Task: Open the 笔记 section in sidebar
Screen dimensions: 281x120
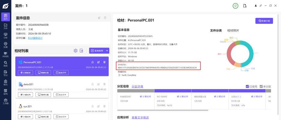Action: (x=6, y=73)
